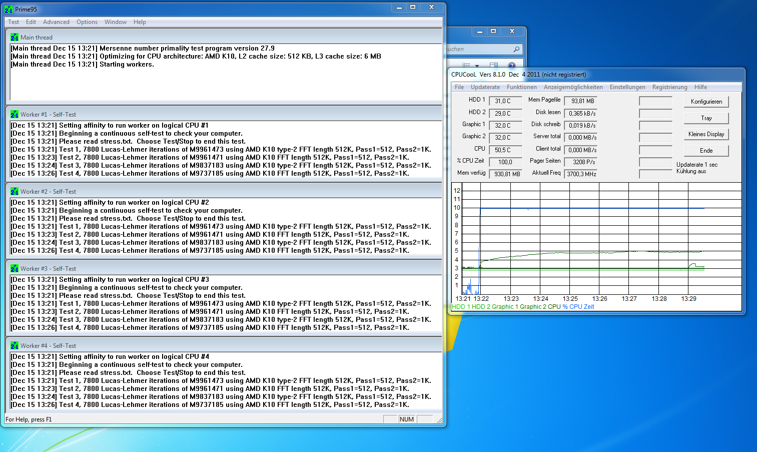Click the HDD 2 temperature field 29,0 C

tap(505, 114)
